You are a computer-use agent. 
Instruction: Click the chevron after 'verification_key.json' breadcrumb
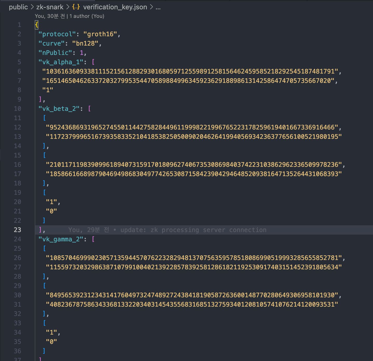coord(151,7)
